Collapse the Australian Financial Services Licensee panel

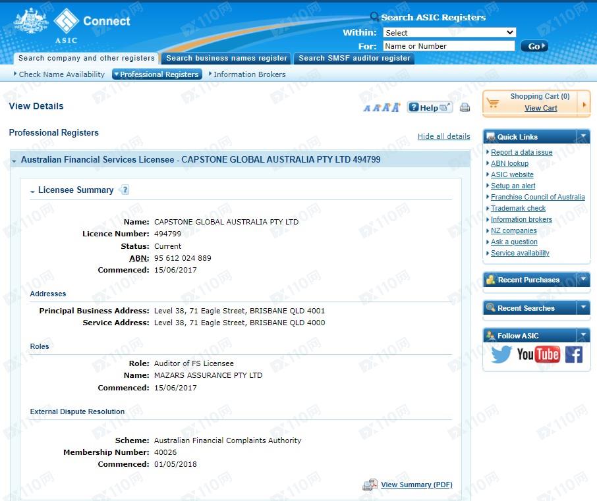14,160
